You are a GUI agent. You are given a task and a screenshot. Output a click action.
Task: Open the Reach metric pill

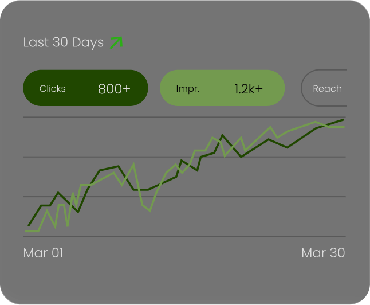(x=324, y=88)
